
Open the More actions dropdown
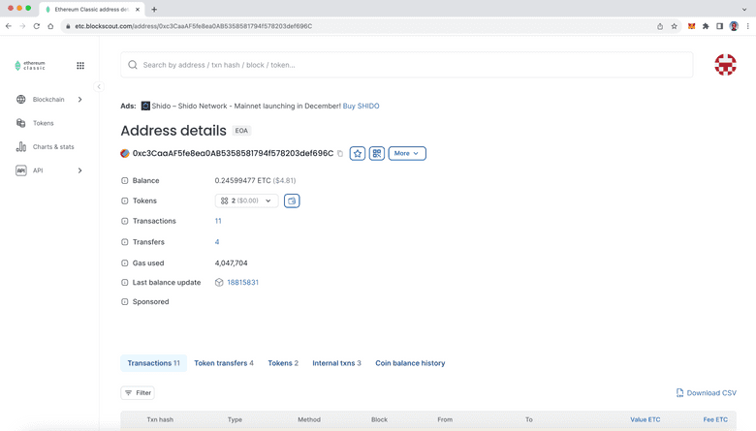[x=407, y=153]
